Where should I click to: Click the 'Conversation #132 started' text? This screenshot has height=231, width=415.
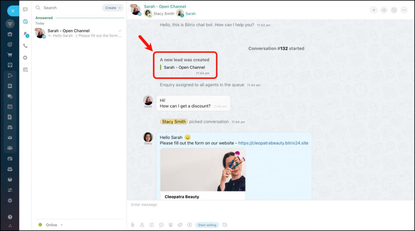[276, 49]
